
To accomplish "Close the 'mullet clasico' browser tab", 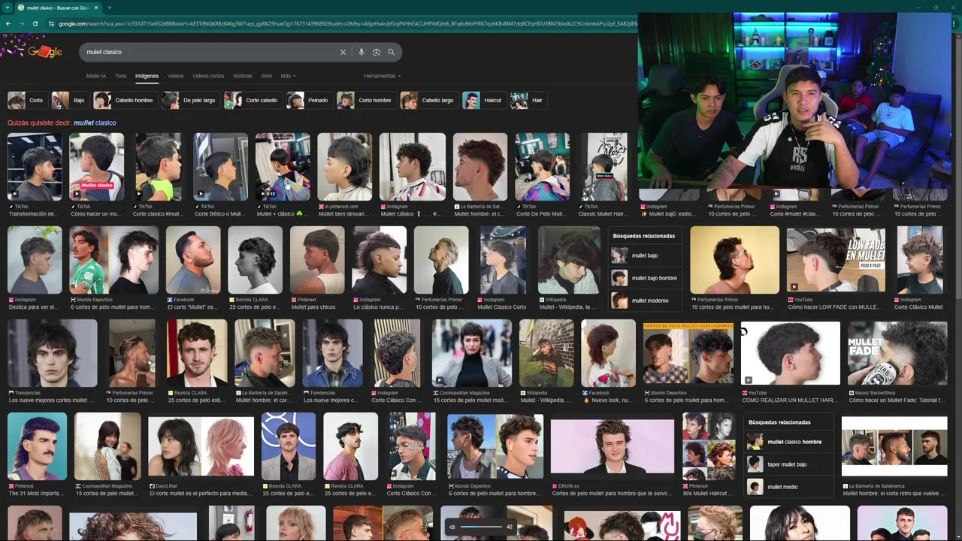I will pyautogui.click(x=96, y=8).
